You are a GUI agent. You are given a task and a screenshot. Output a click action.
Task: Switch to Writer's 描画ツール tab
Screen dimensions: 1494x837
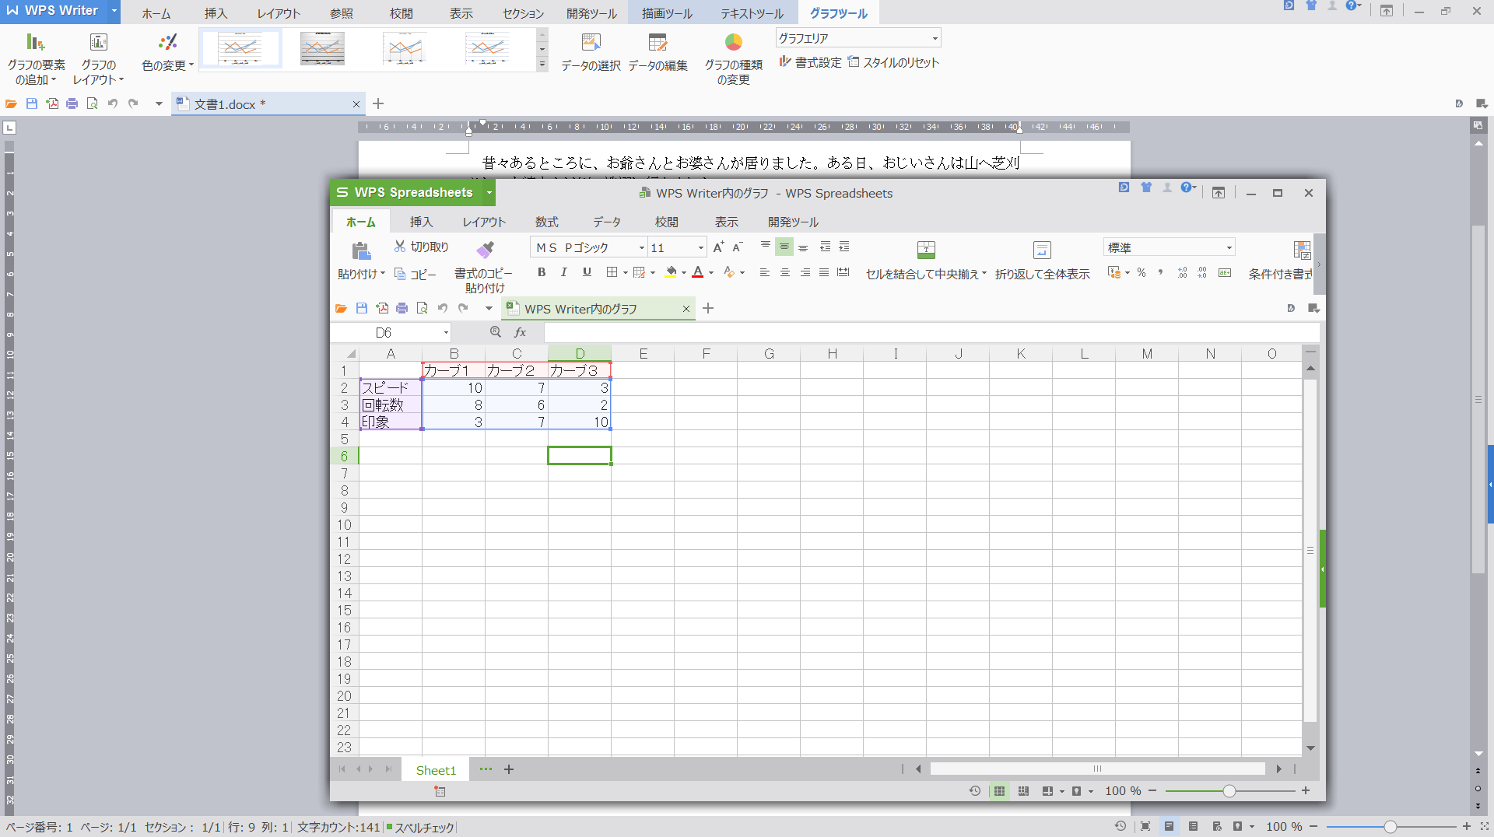pyautogui.click(x=667, y=13)
